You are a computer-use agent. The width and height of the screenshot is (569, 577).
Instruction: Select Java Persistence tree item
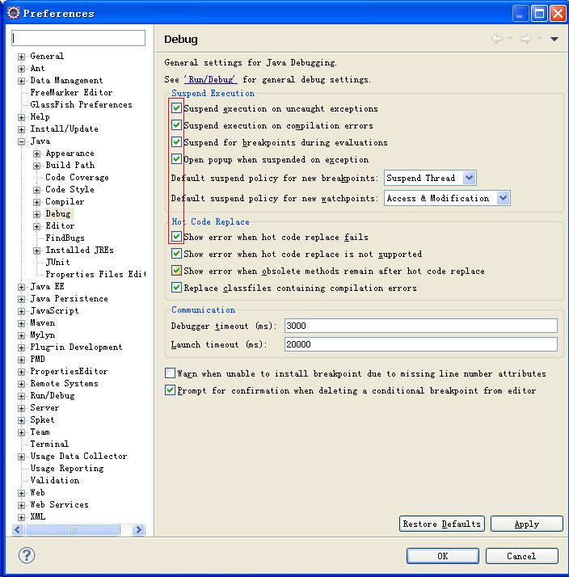click(x=70, y=298)
